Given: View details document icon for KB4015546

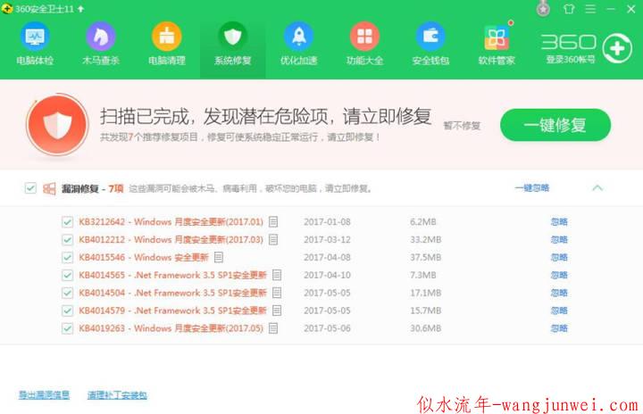Looking at the screenshot, I should 219,258.
